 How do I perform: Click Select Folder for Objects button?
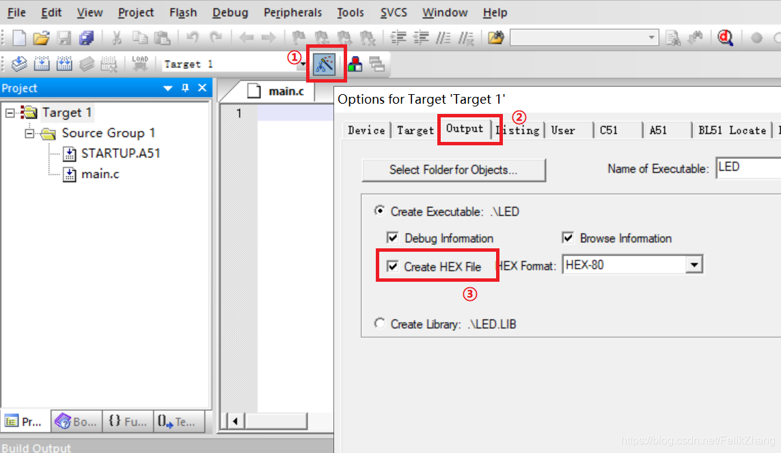click(454, 170)
